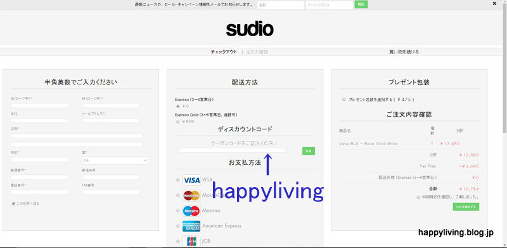Screen dimensions: 507x248
Task: Click product name Vasa BLÅ - Rose Gold White
Action: pyautogui.click(x=368, y=144)
